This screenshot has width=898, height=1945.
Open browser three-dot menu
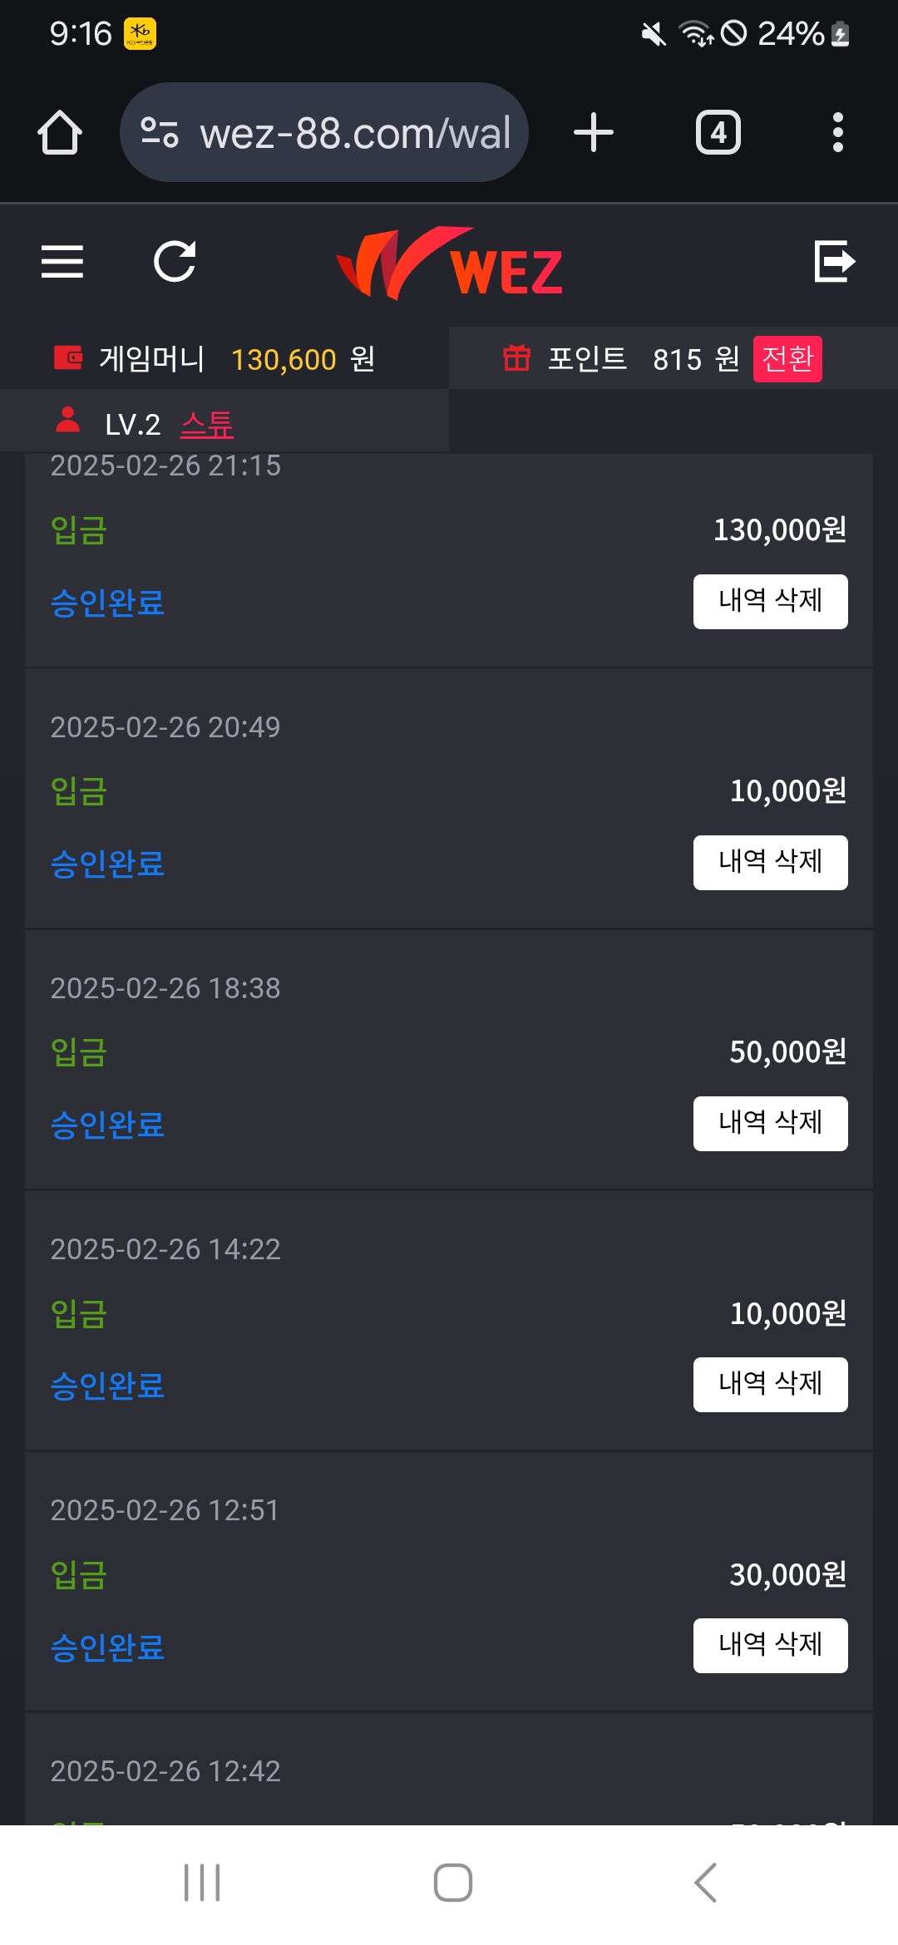pyautogui.click(x=837, y=133)
